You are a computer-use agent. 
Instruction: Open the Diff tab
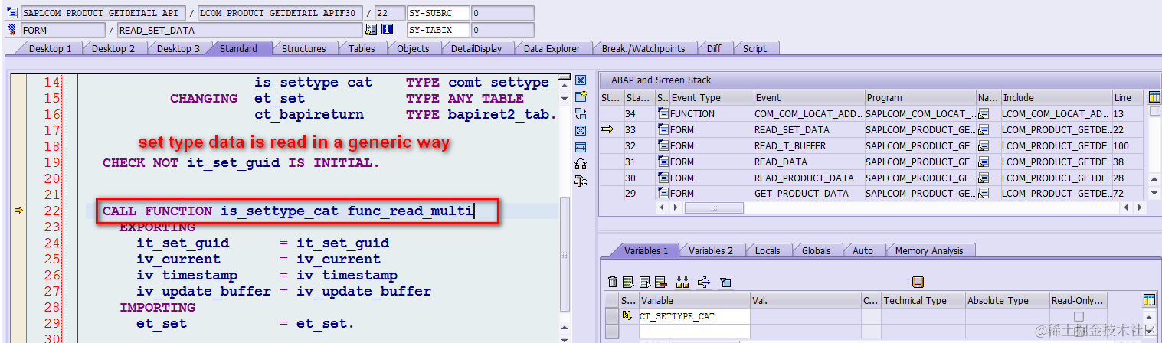pos(714,48)
